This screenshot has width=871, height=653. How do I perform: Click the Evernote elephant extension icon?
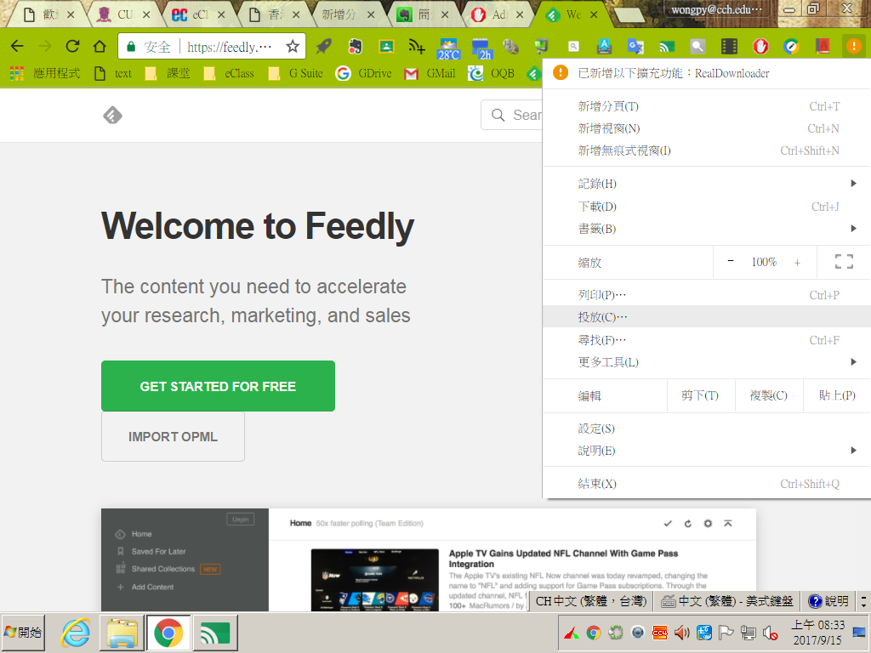point(355,47)
